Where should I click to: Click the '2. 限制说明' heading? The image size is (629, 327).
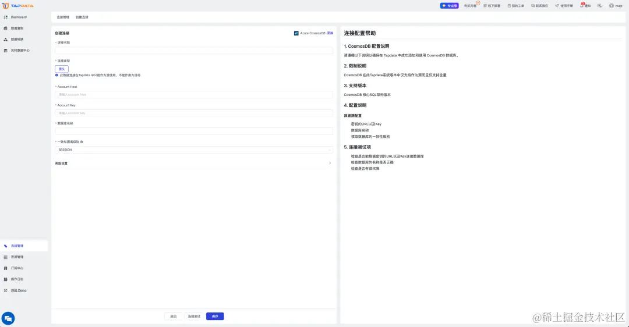355,66
